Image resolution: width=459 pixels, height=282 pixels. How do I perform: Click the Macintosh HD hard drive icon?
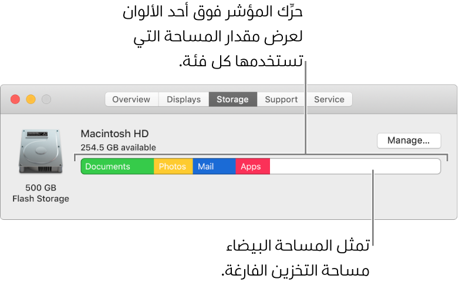point(41,151)
